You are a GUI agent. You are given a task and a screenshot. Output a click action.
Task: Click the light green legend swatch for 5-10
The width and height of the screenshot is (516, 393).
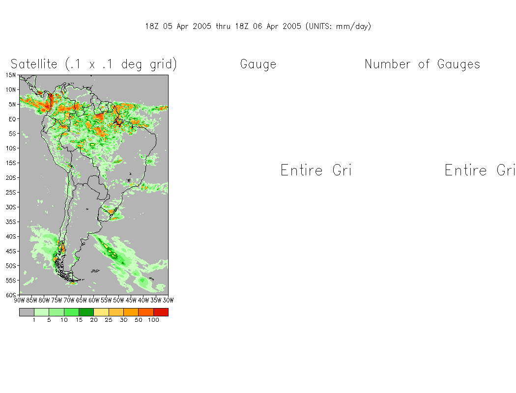[x=57, y=312]
